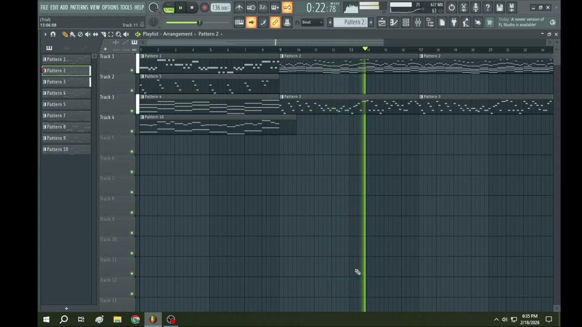The height and width of the screenshot is (327, 582).
Task: Open the Playlist options menu arrow
Action: tap(45, 34)
